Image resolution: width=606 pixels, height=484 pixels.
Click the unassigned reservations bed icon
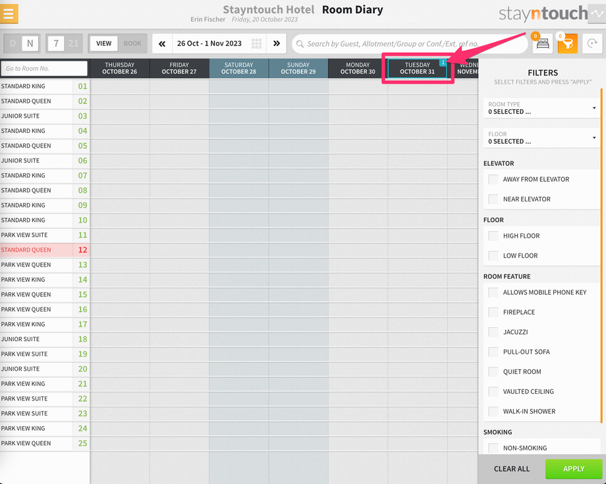543,43
